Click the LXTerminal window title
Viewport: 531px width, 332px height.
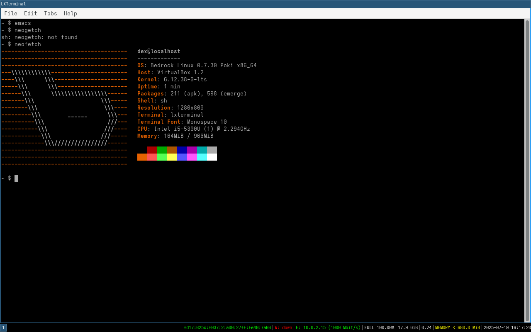pos(13,4)
